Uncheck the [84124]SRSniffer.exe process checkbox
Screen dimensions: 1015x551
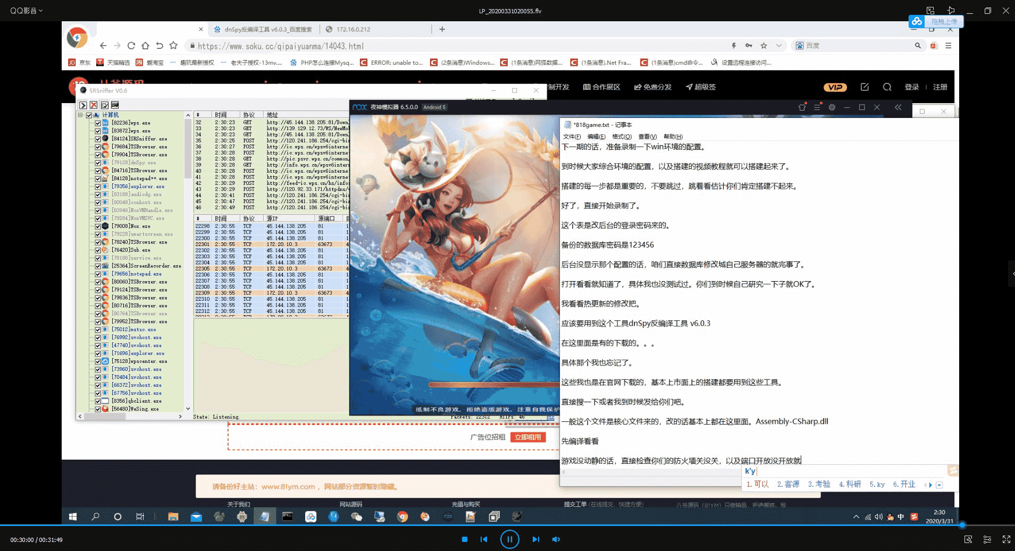coord(98,139)
